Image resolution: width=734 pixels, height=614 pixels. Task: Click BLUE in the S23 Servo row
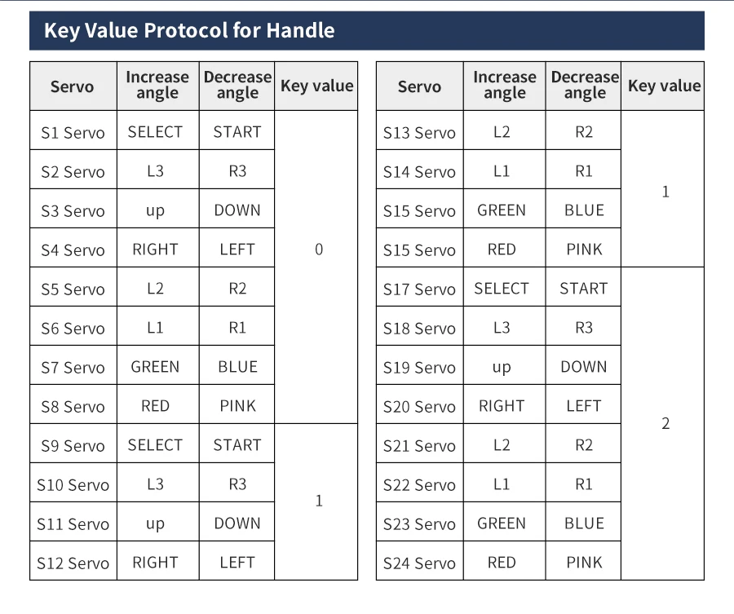click(x=584, y=523)
